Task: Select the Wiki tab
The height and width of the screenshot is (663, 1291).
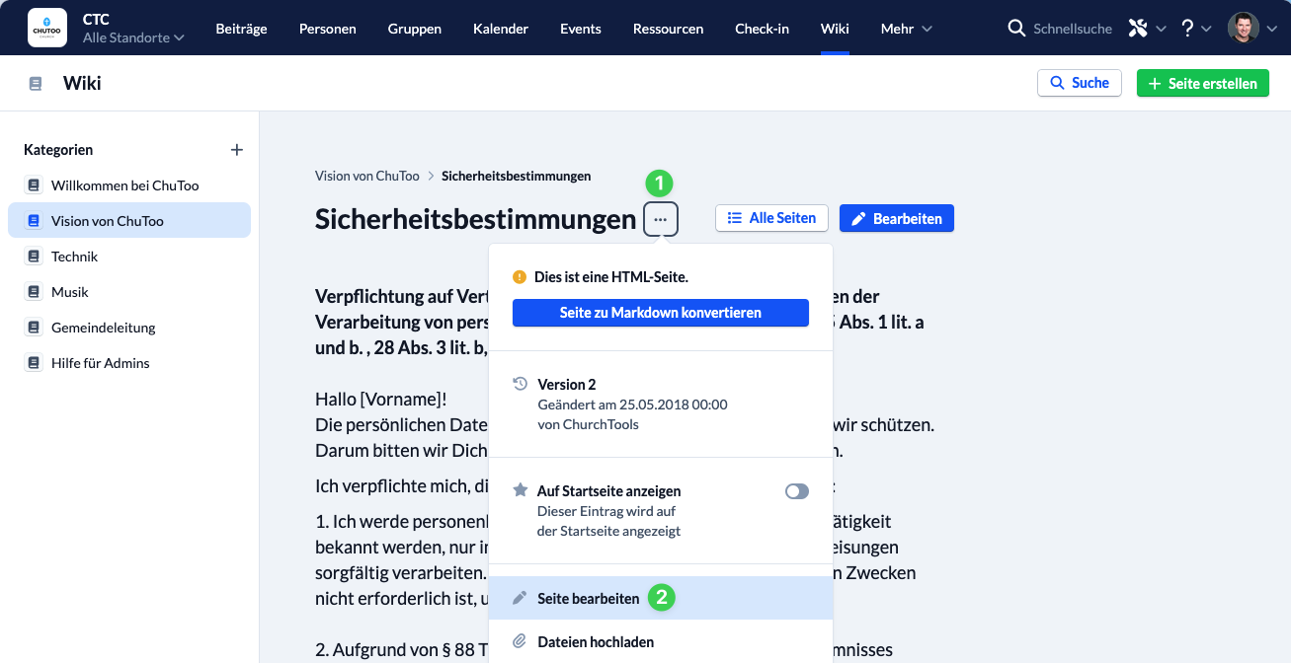Action: [x=835, y=29]
